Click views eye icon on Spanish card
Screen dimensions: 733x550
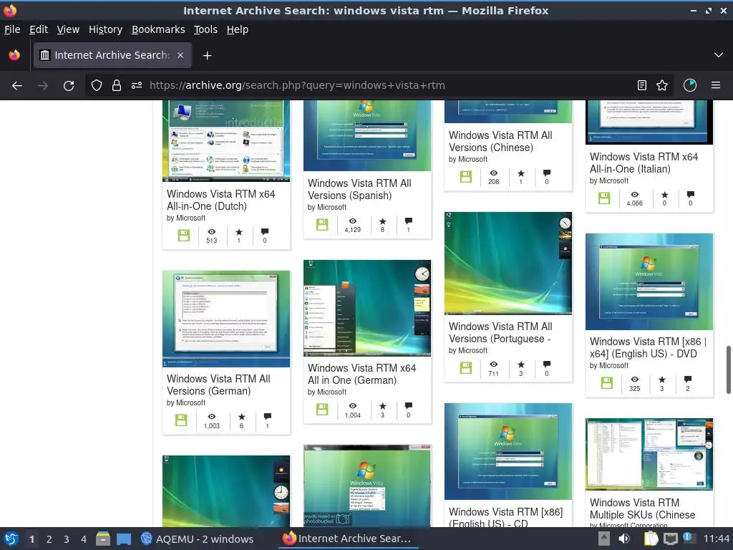click(x=353, y=221)
